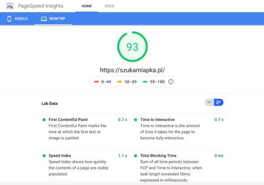Click the desktop laptop icon

pos(44,19)
